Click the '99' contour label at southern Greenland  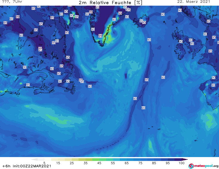100,36
